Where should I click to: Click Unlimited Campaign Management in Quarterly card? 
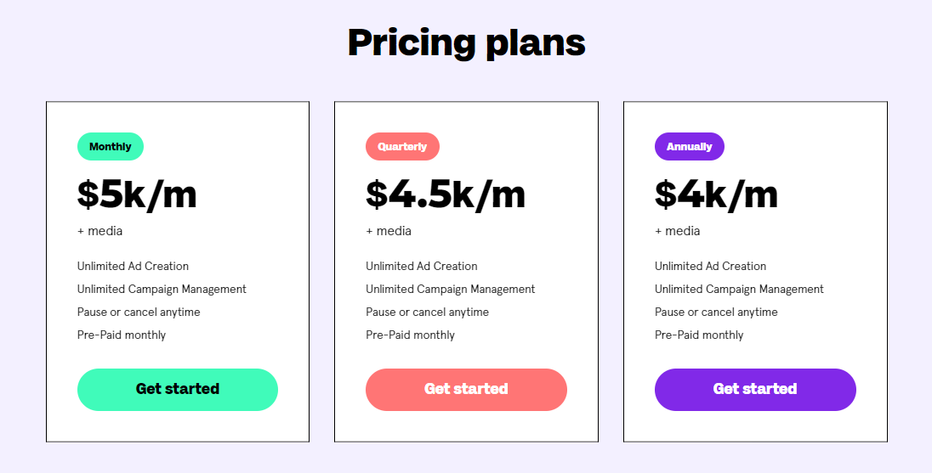pos(450,289)
